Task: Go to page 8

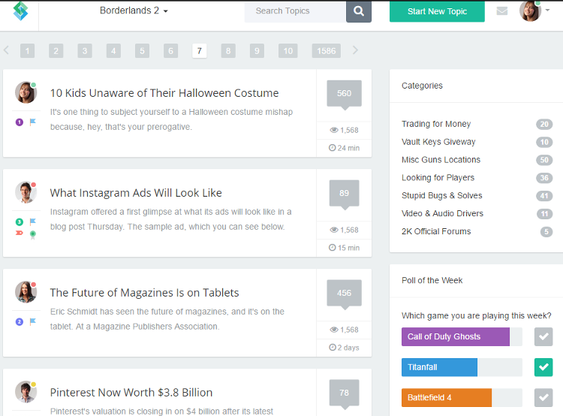Action: [x=227, y=51]
